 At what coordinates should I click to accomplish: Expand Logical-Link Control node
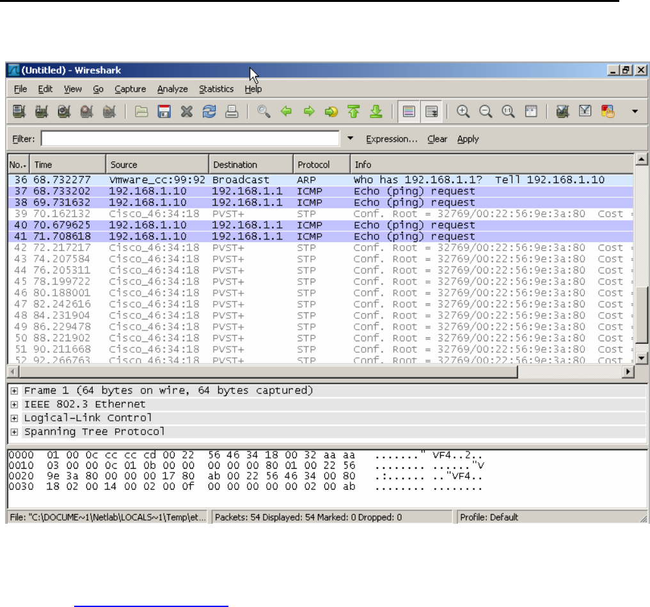(14, 418)
